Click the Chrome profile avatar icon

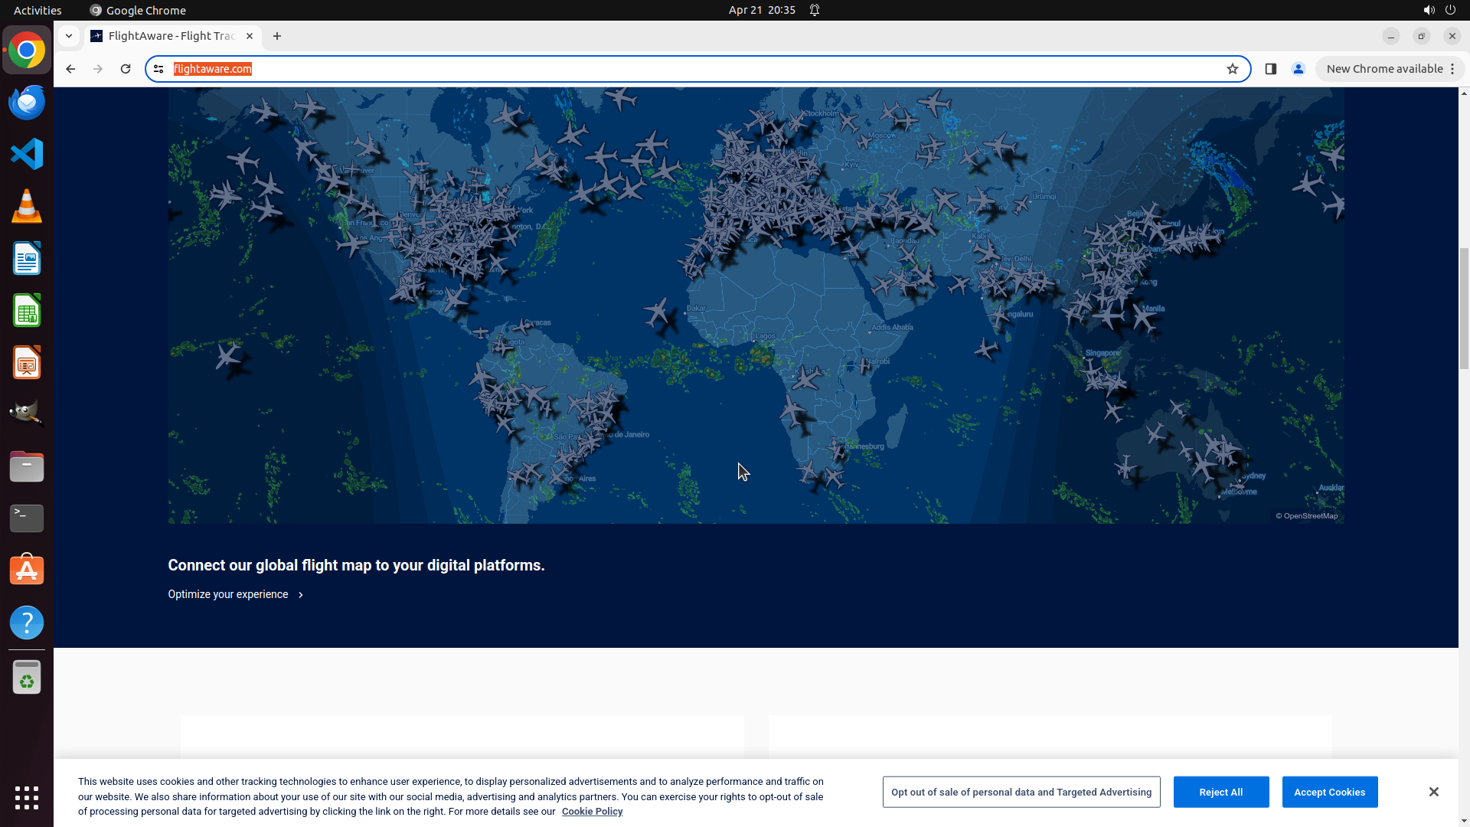pos(1298,69)
